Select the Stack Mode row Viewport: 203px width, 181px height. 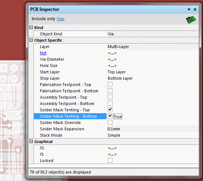(x=116, y=135)
